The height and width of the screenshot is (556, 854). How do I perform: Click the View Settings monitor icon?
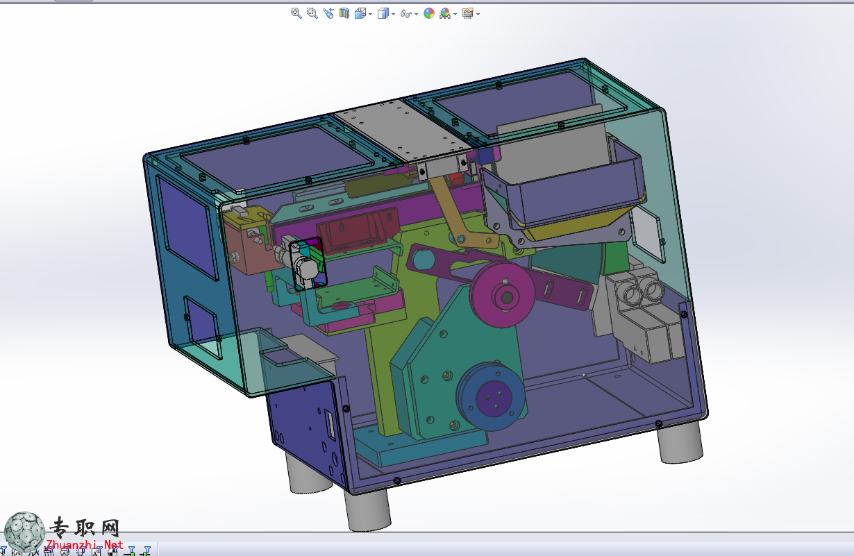pos(467,13)
